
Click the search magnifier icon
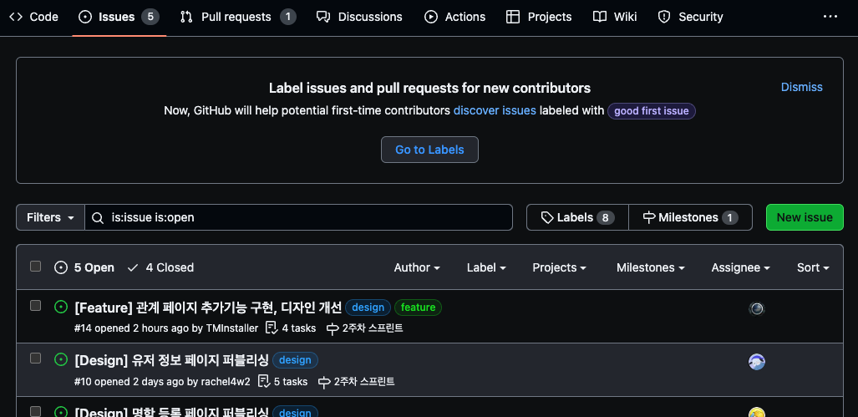click(98, 218)
